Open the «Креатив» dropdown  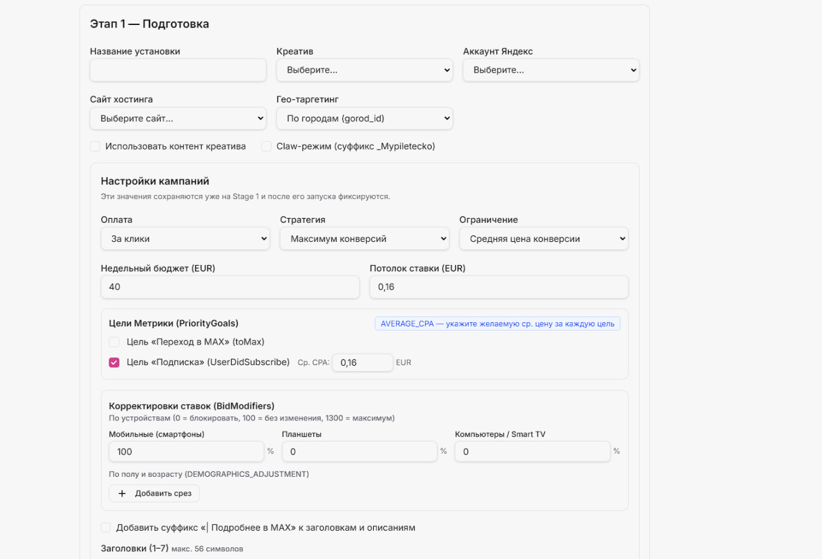click(365, 70)
